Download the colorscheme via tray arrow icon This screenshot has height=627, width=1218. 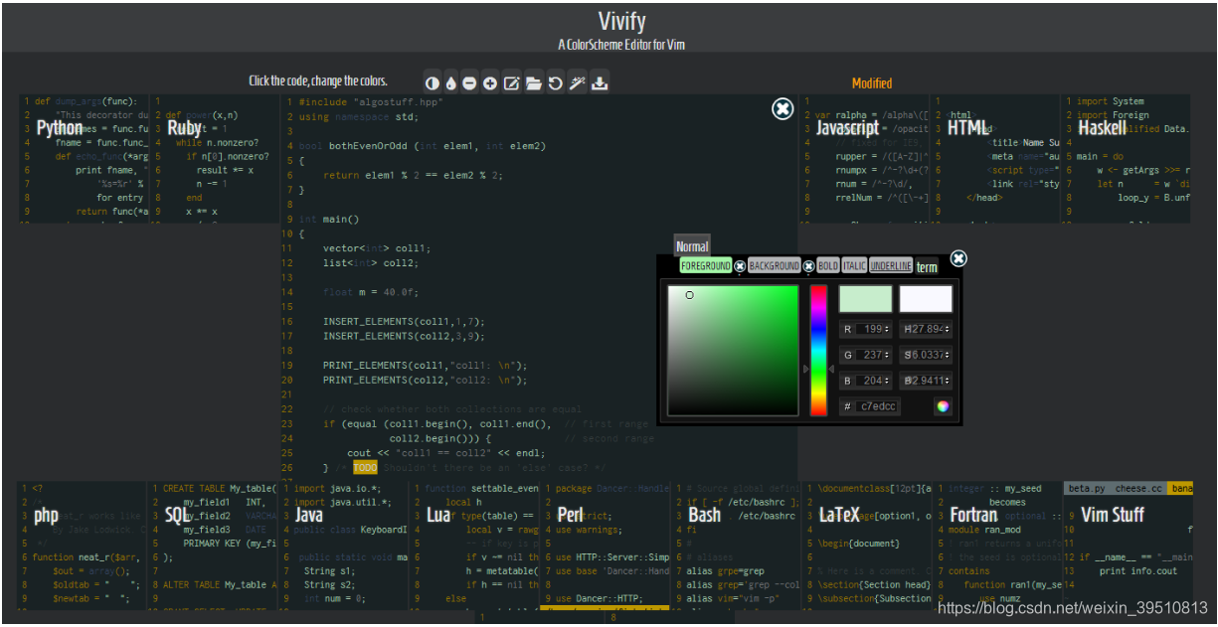600,83
